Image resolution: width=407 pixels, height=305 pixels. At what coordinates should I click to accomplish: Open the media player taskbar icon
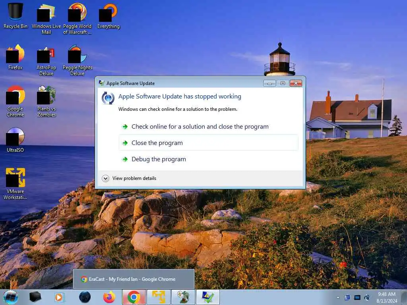click(x=59, y=297)
